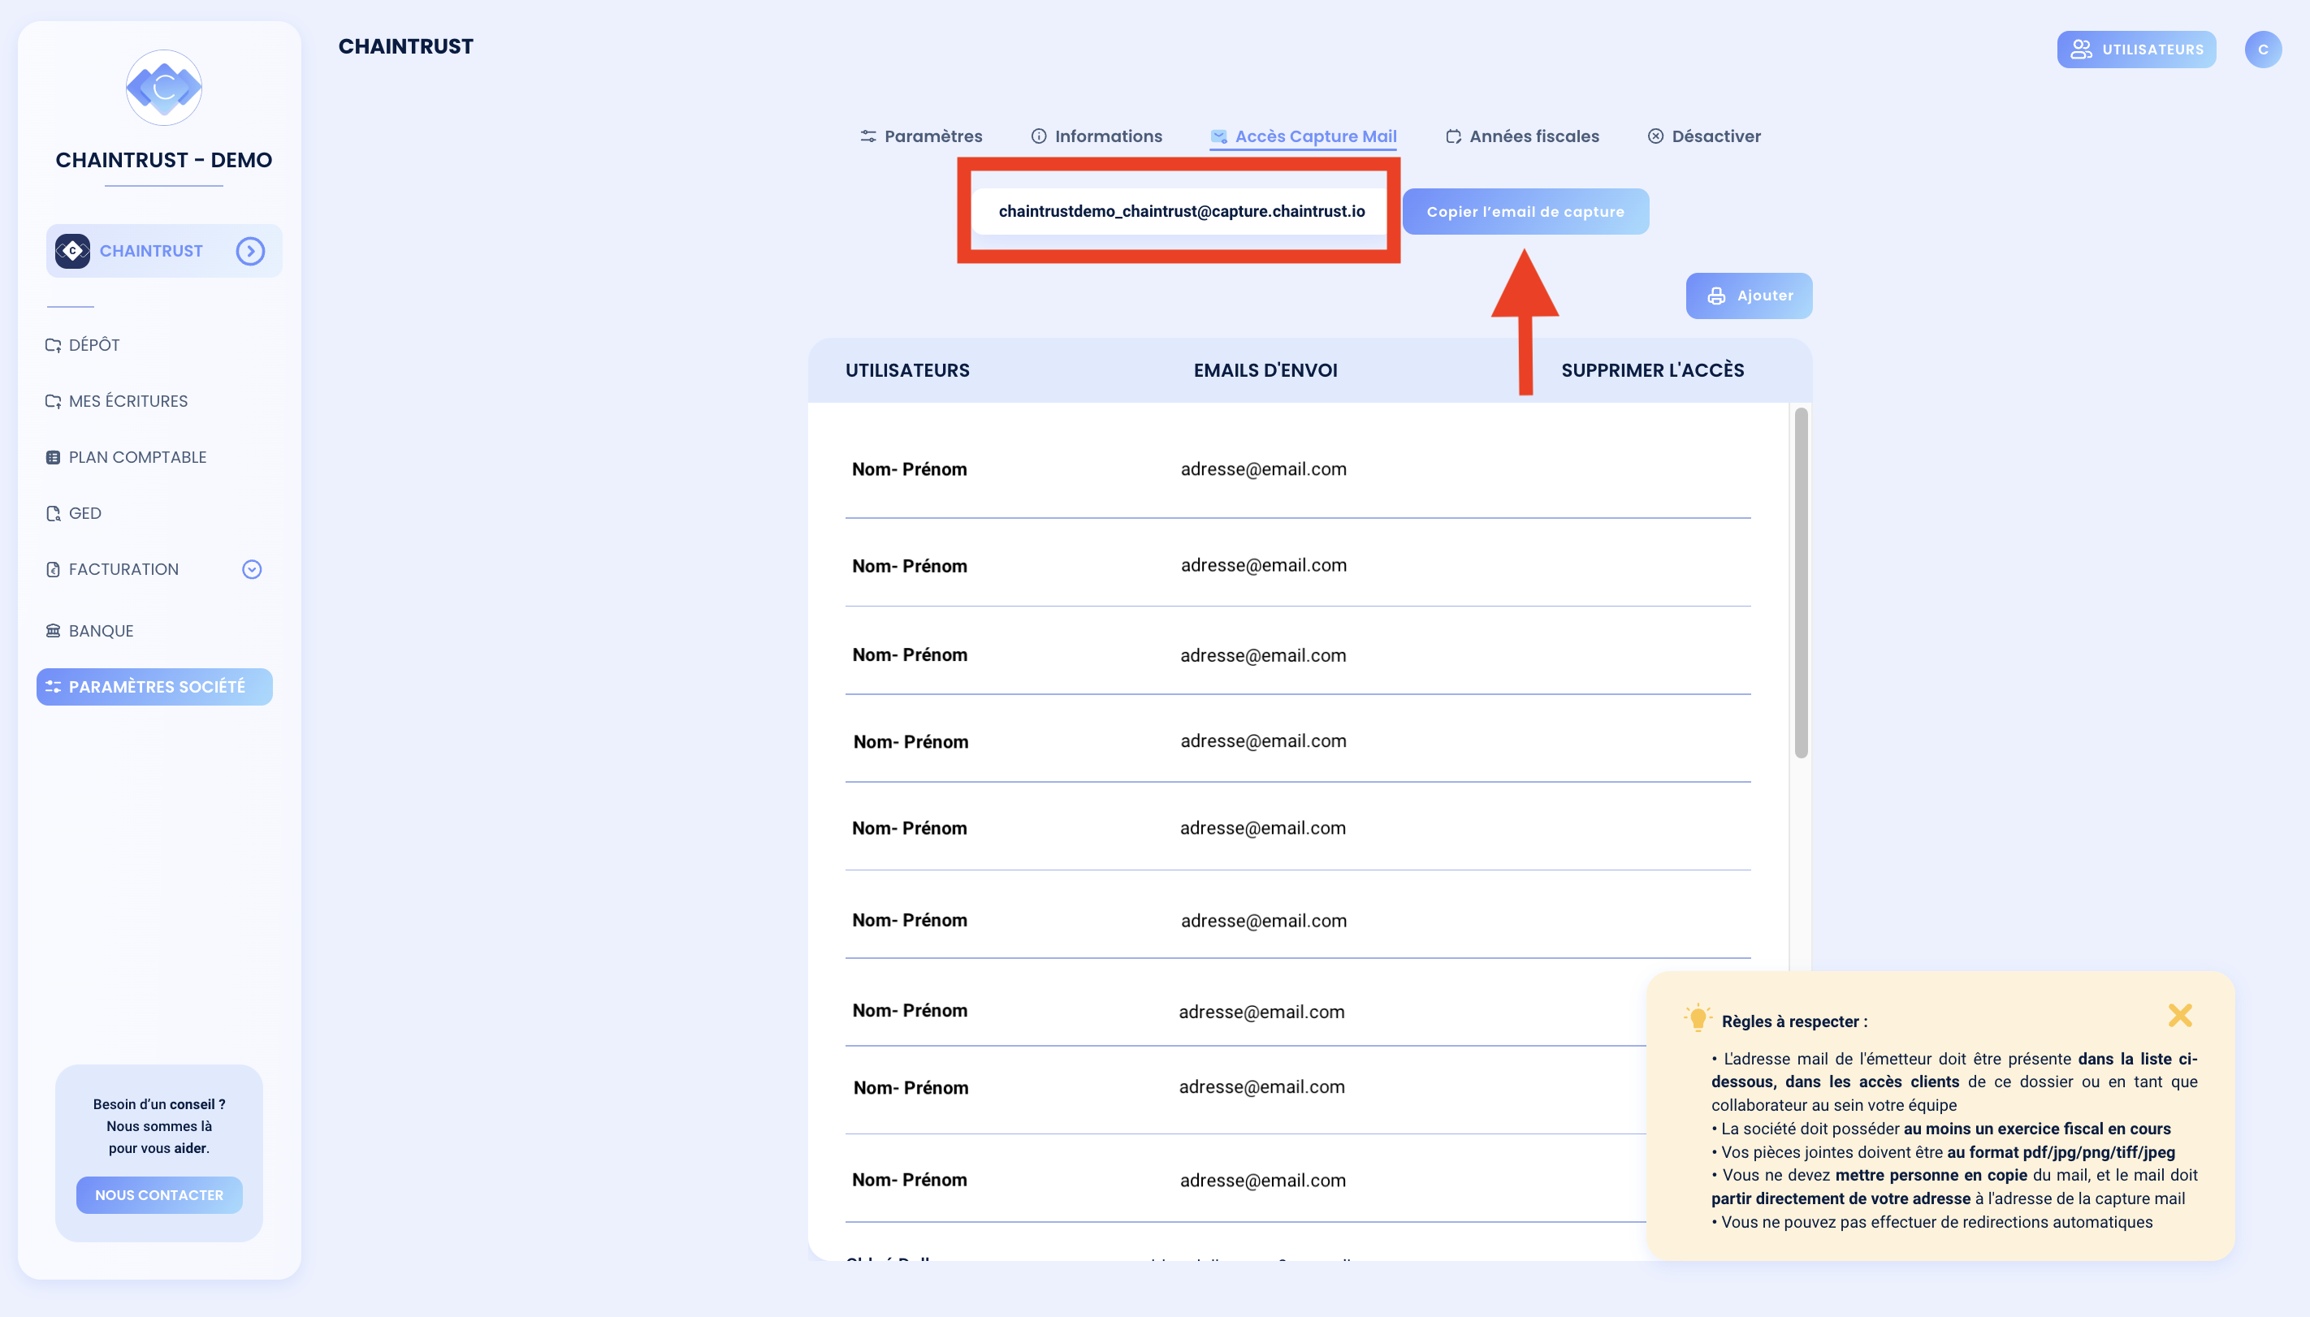
Task: Click the CHAINTRUST company icon in selector
Action: 72,251
